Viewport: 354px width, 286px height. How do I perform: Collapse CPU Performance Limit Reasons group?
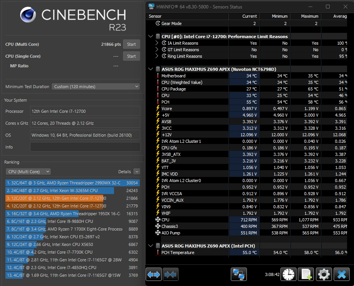pyautogui.click(x=151, y=36)
